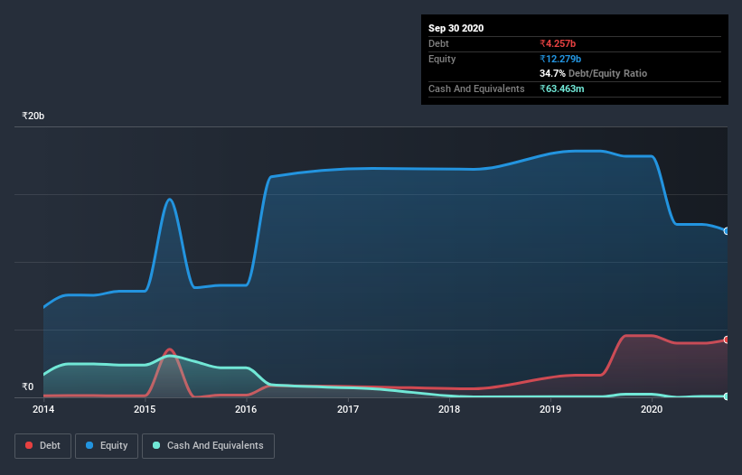Click the 2019 x-axis label
This screenshot has width=742, height=475.
coord(550,409)
